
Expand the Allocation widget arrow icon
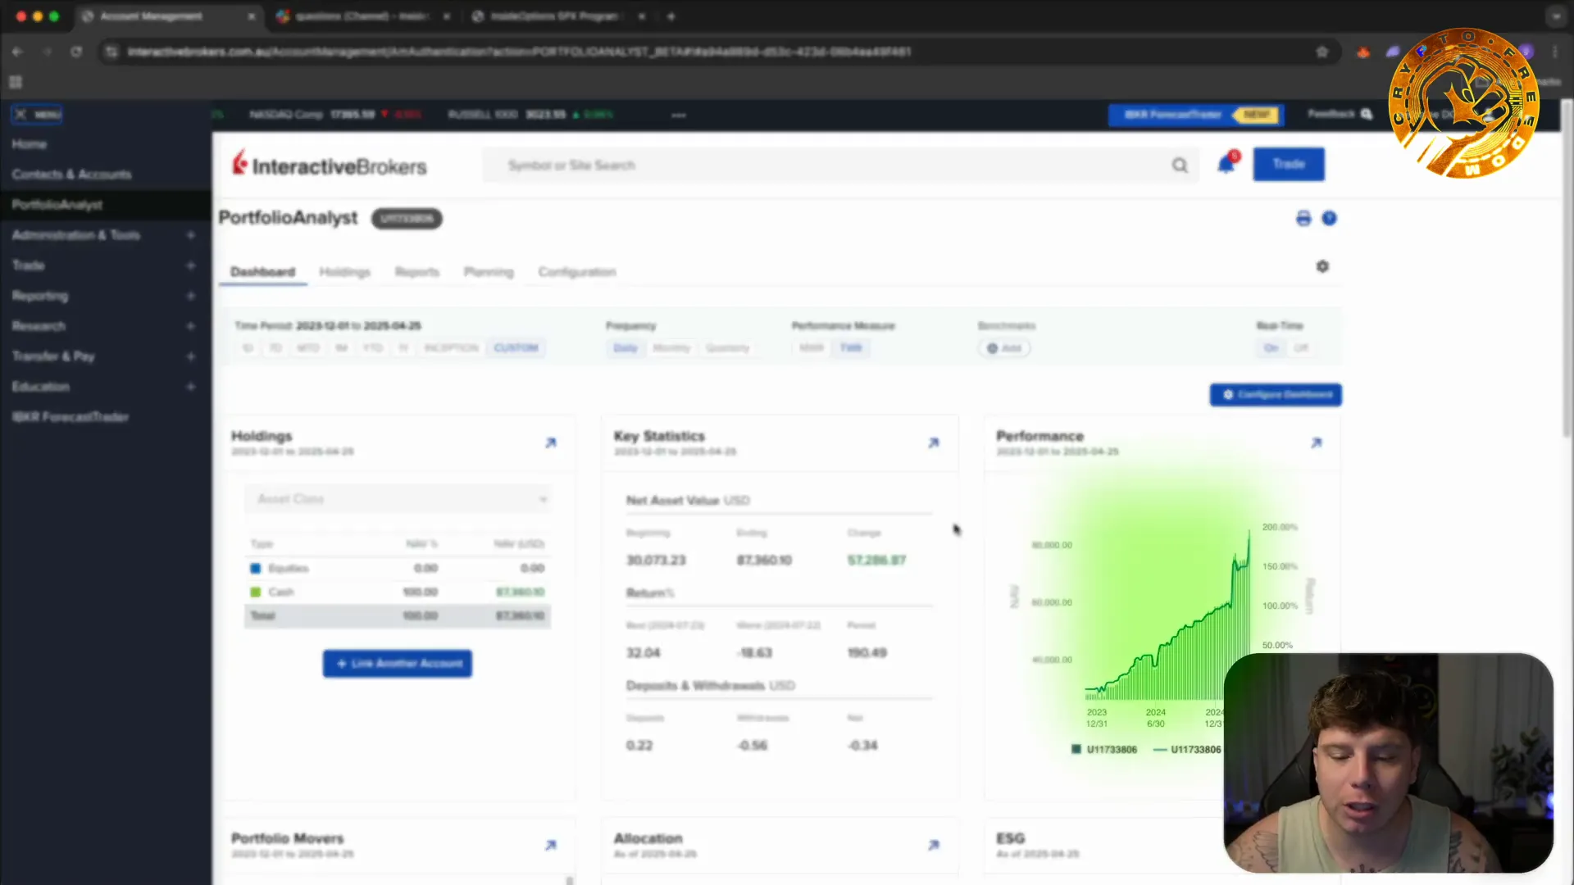[x=934, y=845]
